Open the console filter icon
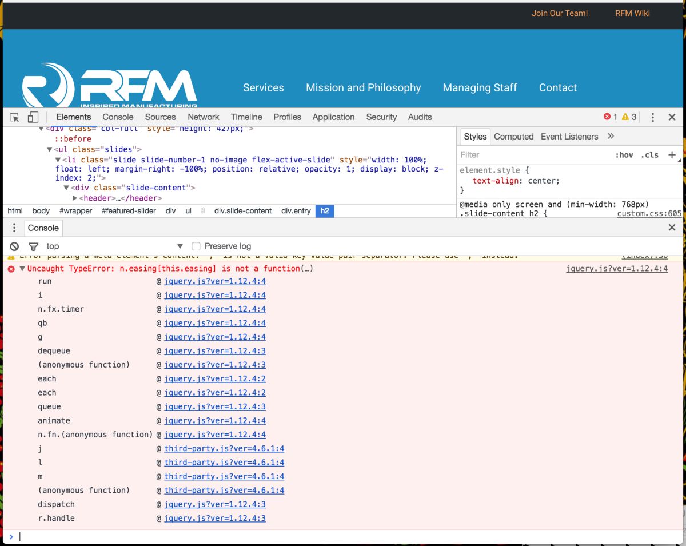 pyautogui.click(x=34, y=246)
